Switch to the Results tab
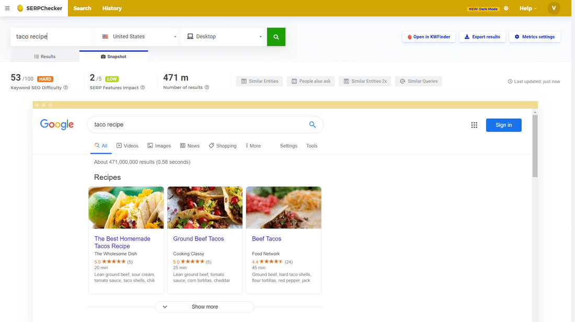Screen dimensions: 575x322 point(45,56)
